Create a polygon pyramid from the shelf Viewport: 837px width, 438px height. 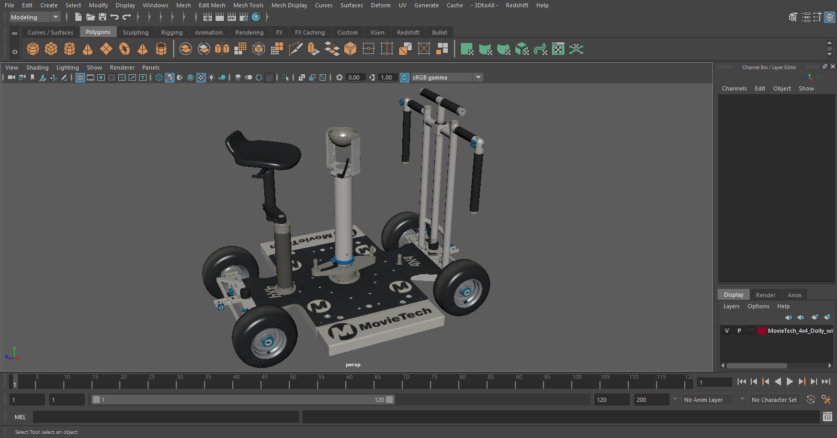142,49
